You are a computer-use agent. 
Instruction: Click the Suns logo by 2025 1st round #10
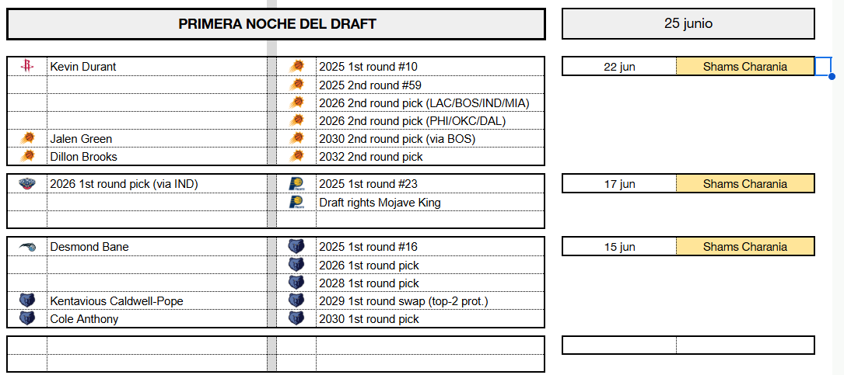[296, 67]
